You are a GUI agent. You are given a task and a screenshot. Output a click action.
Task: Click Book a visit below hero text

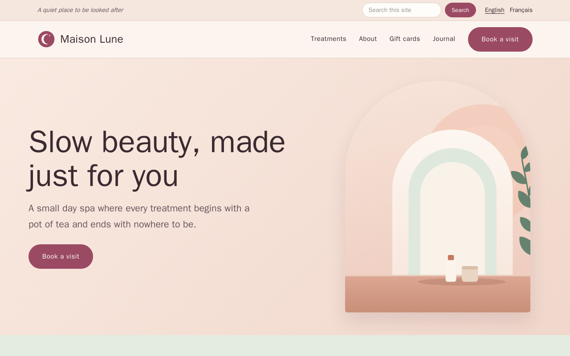coord(61,256)
